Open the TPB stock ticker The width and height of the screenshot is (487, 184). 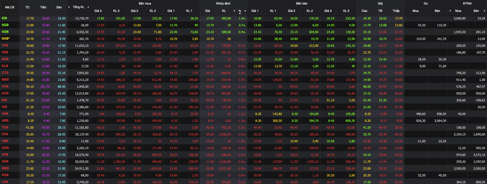5,45
